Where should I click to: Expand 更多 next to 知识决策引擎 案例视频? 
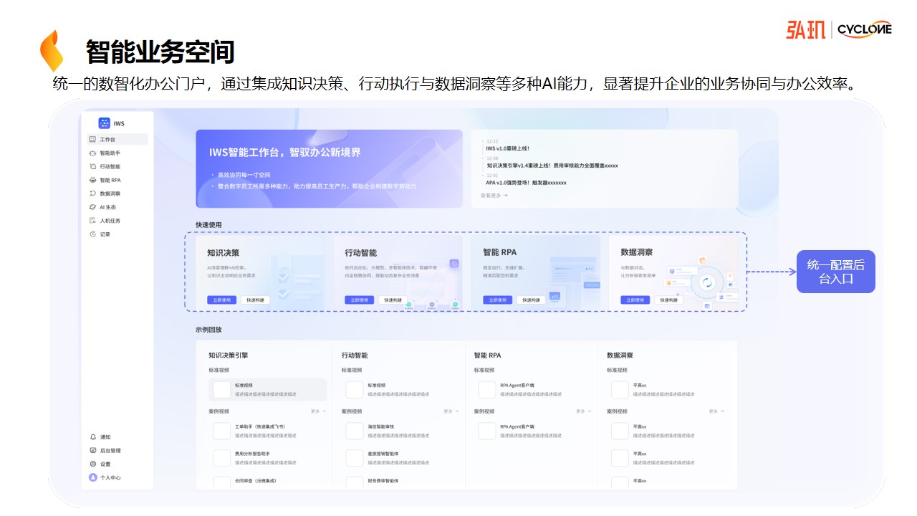[x=315, y=411]
